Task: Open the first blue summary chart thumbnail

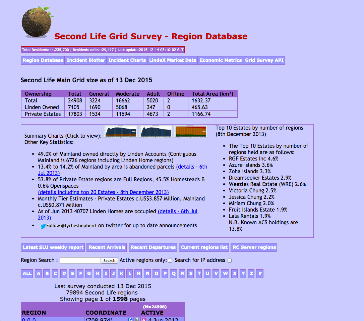Action: [x=120, y=131]
